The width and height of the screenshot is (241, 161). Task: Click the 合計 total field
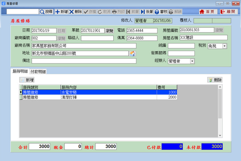40,147
